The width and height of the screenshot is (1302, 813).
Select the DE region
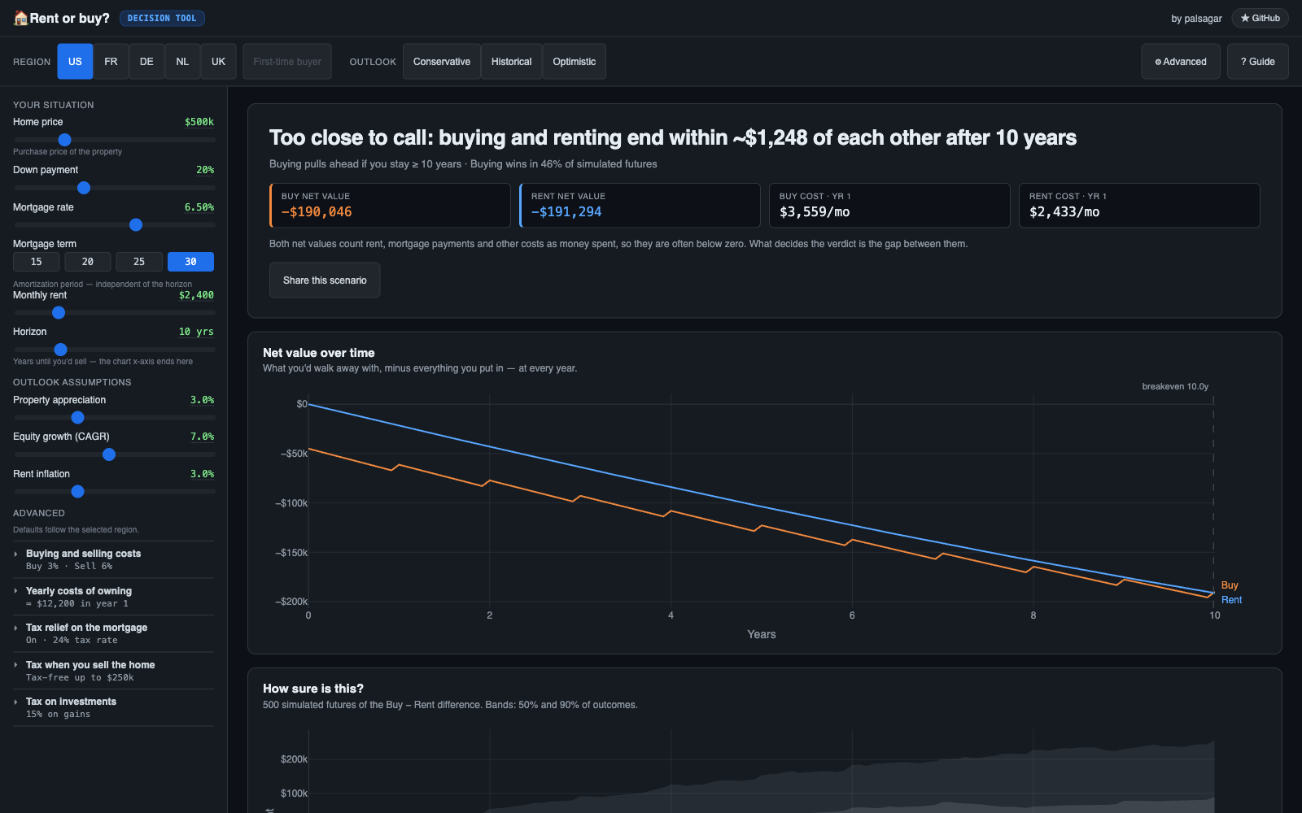146,62
